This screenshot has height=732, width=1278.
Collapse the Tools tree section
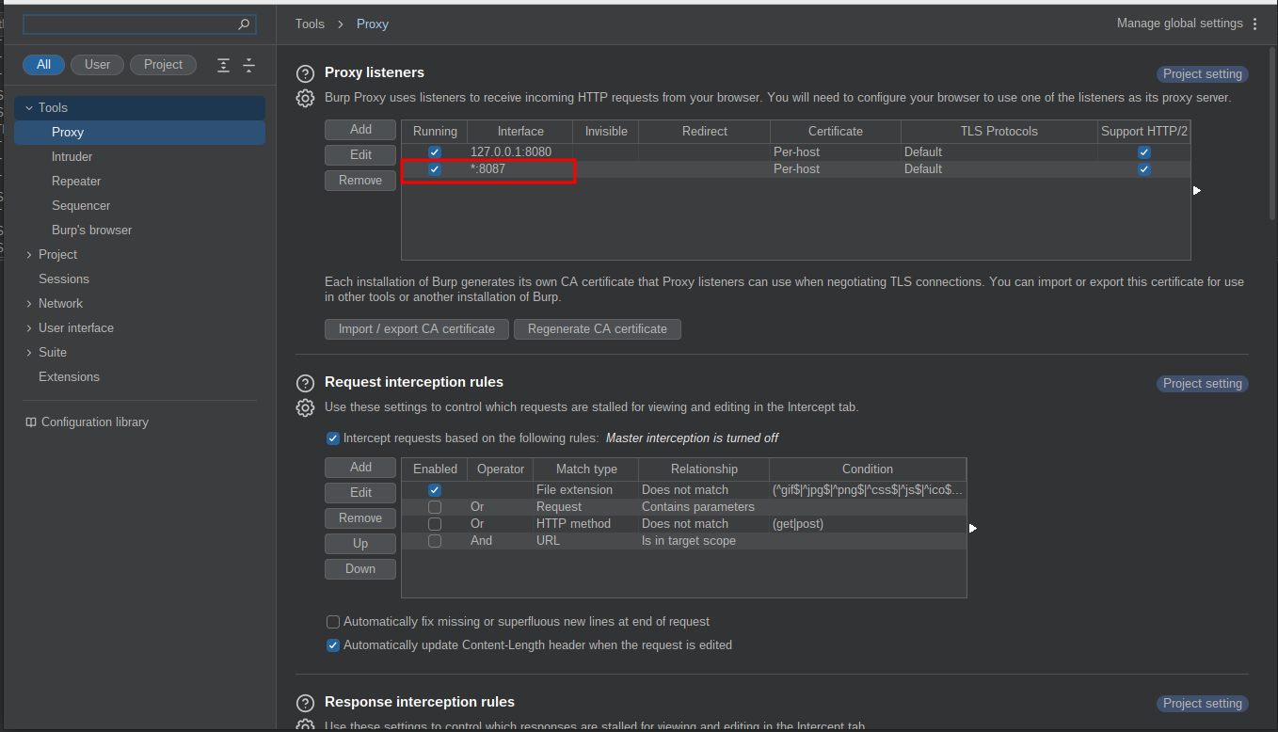tap(29, 108)
